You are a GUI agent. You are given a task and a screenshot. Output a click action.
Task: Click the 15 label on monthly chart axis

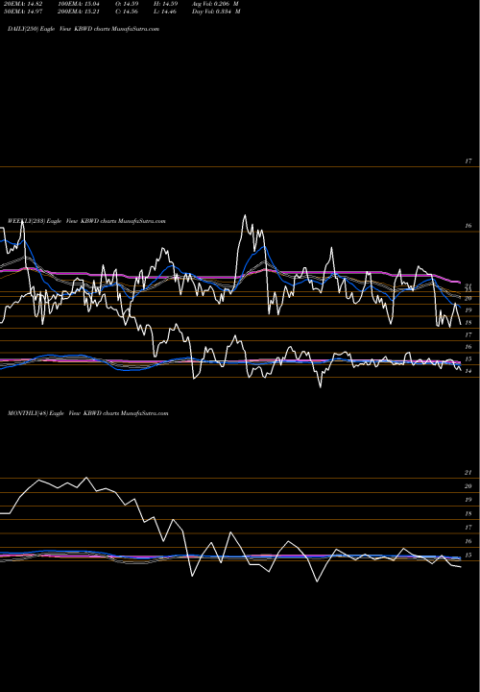pos(468,556)
